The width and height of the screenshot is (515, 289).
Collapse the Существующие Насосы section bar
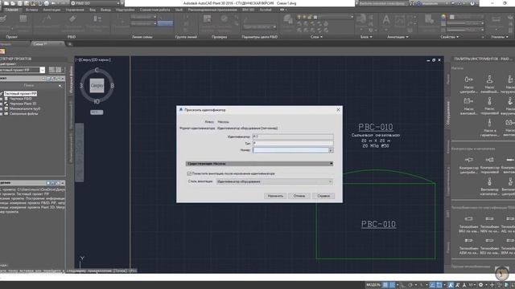tap(259, 164)
